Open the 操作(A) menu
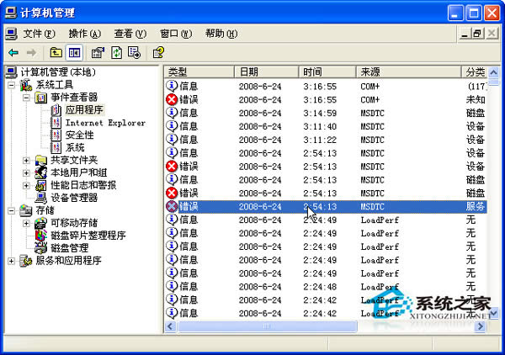505x355 pixels. tap(84, 34)
